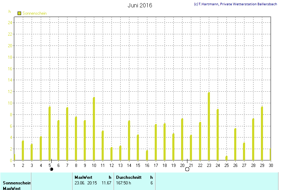Select the Sonnenschein row label in table
The width and height of the screenshot is (282, 190).
pyautogui.click(x=17, y=183)
